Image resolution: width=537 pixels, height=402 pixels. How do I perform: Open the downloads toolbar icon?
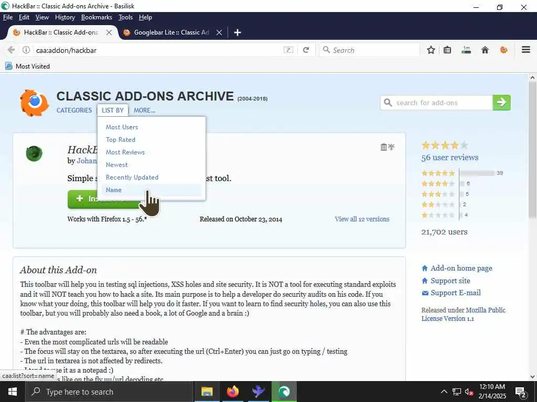(466, 50)
